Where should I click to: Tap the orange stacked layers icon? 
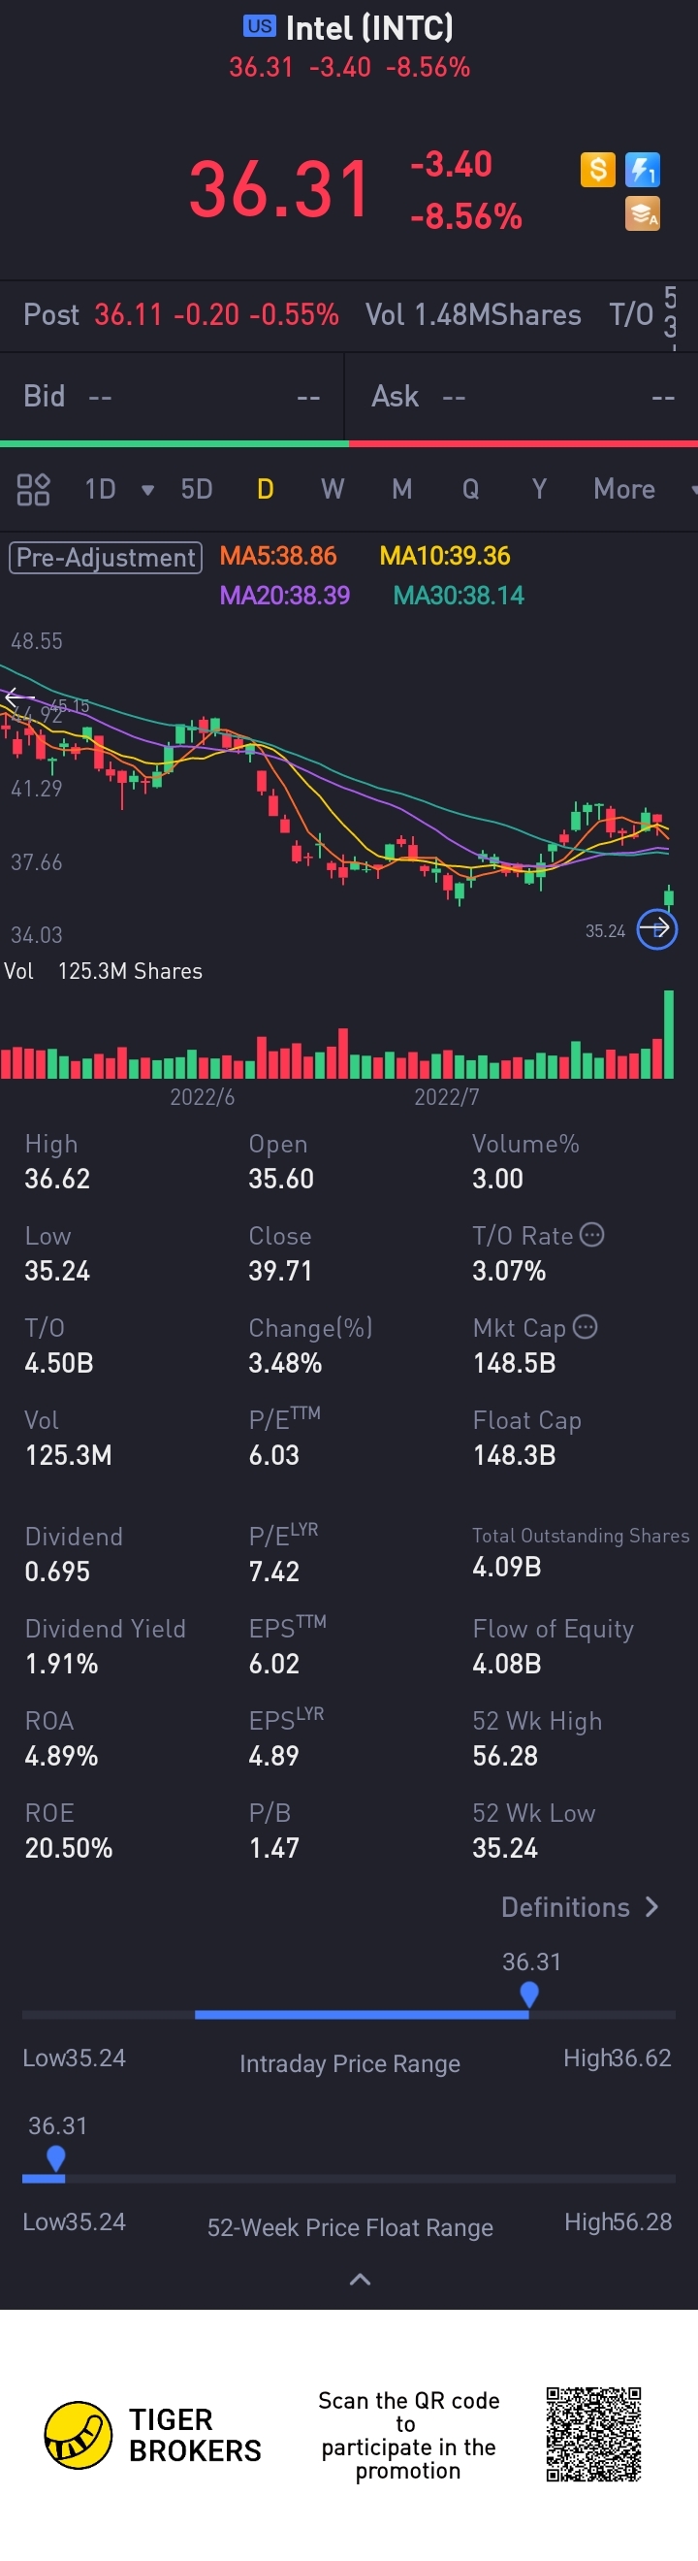tap(643, 213)
